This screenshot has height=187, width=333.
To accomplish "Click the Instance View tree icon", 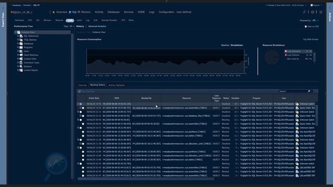I will [x=19, y=32].
